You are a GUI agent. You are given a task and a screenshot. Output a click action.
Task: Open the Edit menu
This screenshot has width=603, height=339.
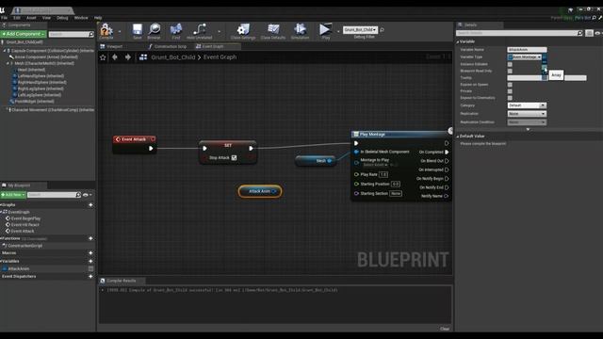[x=17, y=18]
